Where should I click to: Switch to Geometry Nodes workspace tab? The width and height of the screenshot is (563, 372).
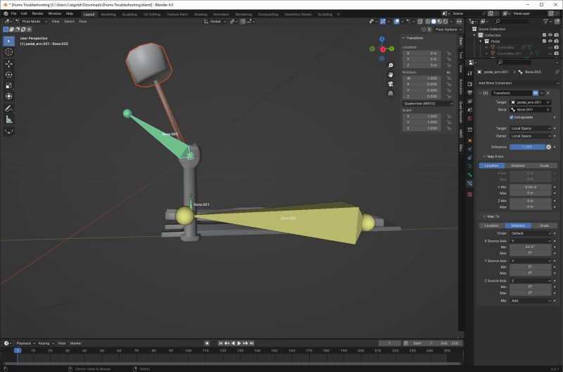pos(298,14)
